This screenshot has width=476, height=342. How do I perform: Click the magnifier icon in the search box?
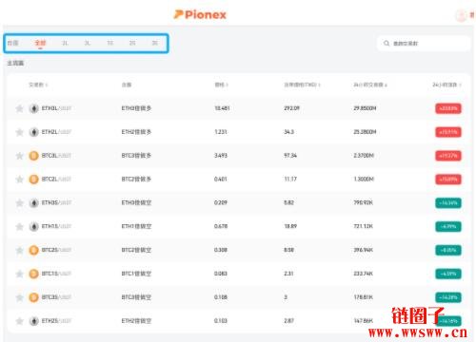tap(387, 43)
